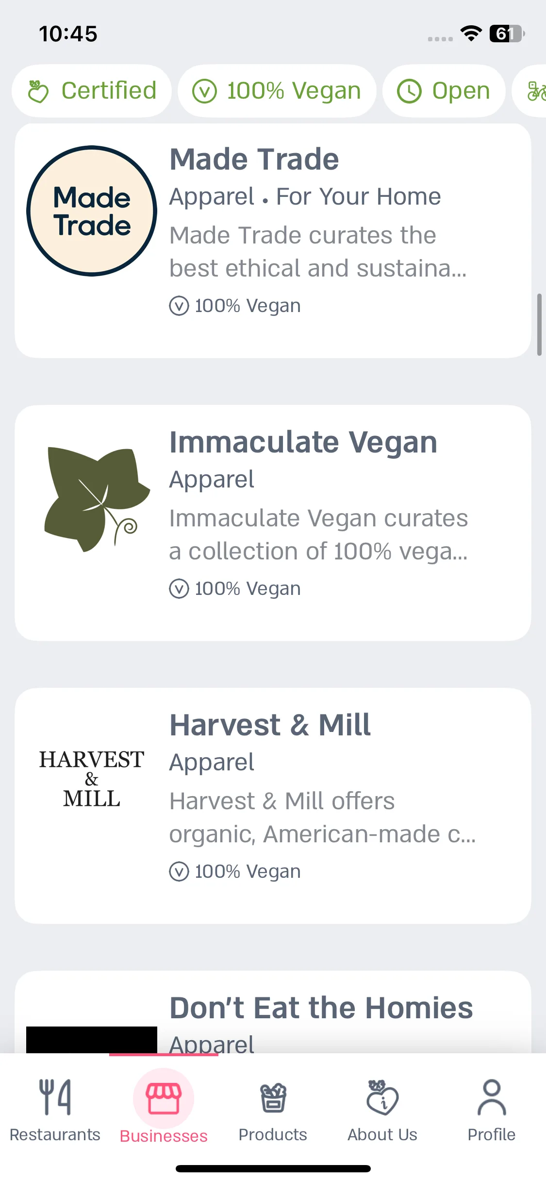The image size is (546, 1184).
Task: Tap the Harvest & Mill logo
Action: 92,778
